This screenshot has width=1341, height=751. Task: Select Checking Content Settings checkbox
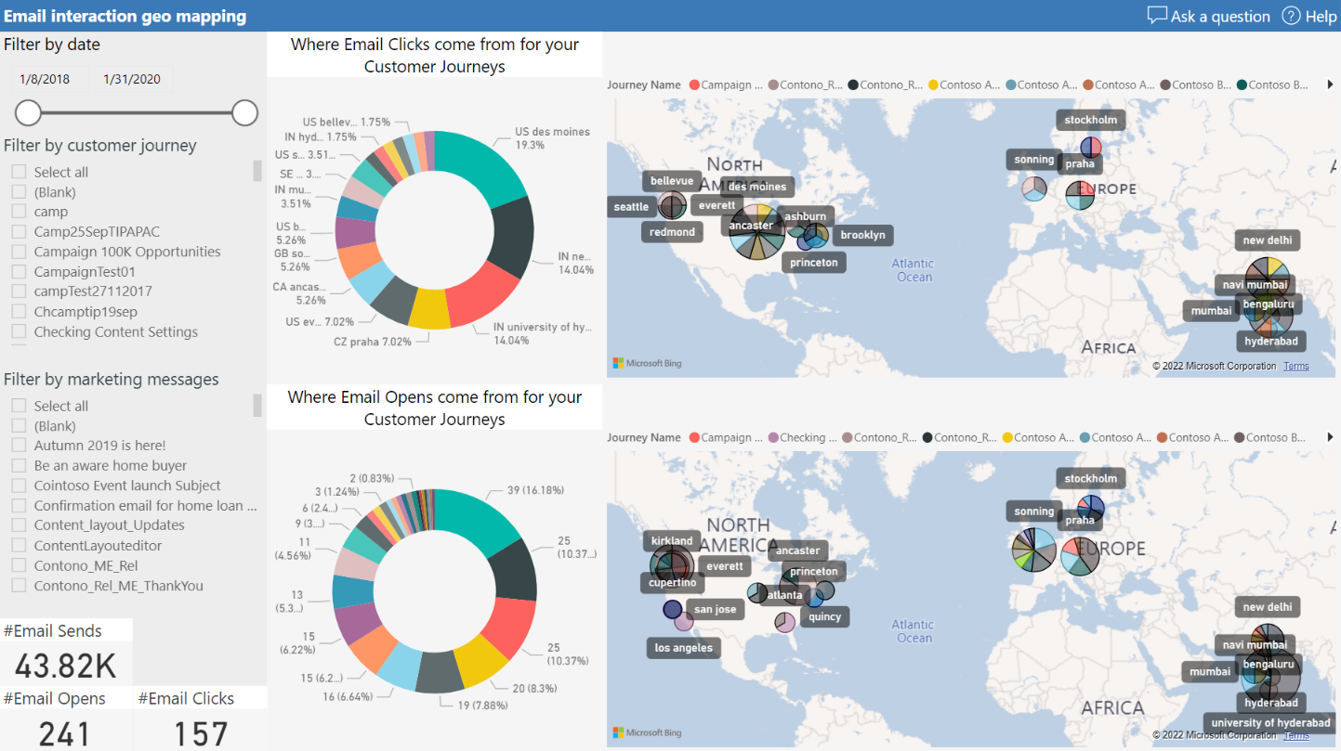(x=19, y=331)
